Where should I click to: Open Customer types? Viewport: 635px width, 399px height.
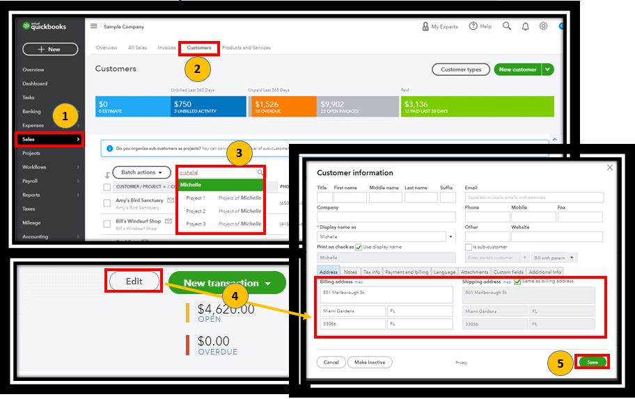point(461,70)
